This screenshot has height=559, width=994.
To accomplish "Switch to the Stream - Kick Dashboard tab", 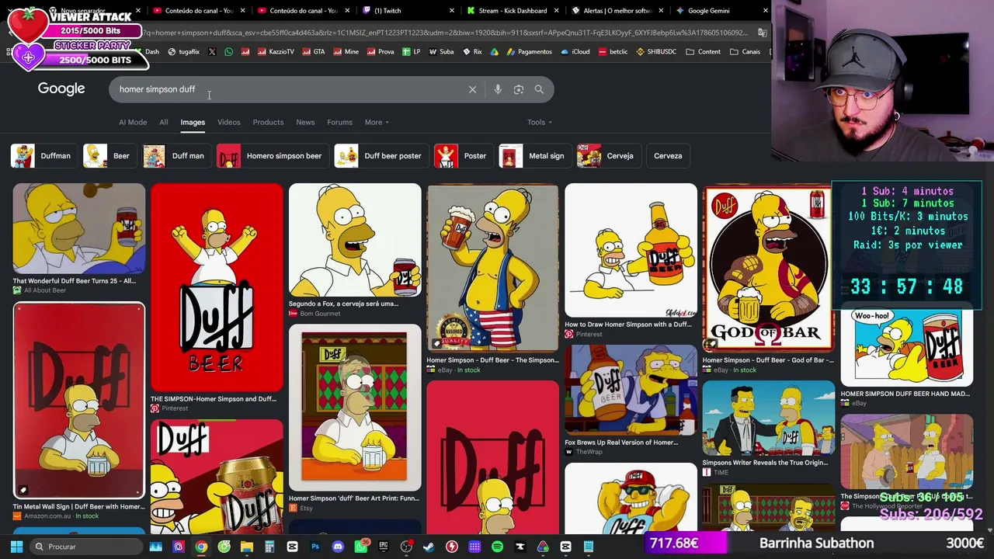I will coord(513,11).
